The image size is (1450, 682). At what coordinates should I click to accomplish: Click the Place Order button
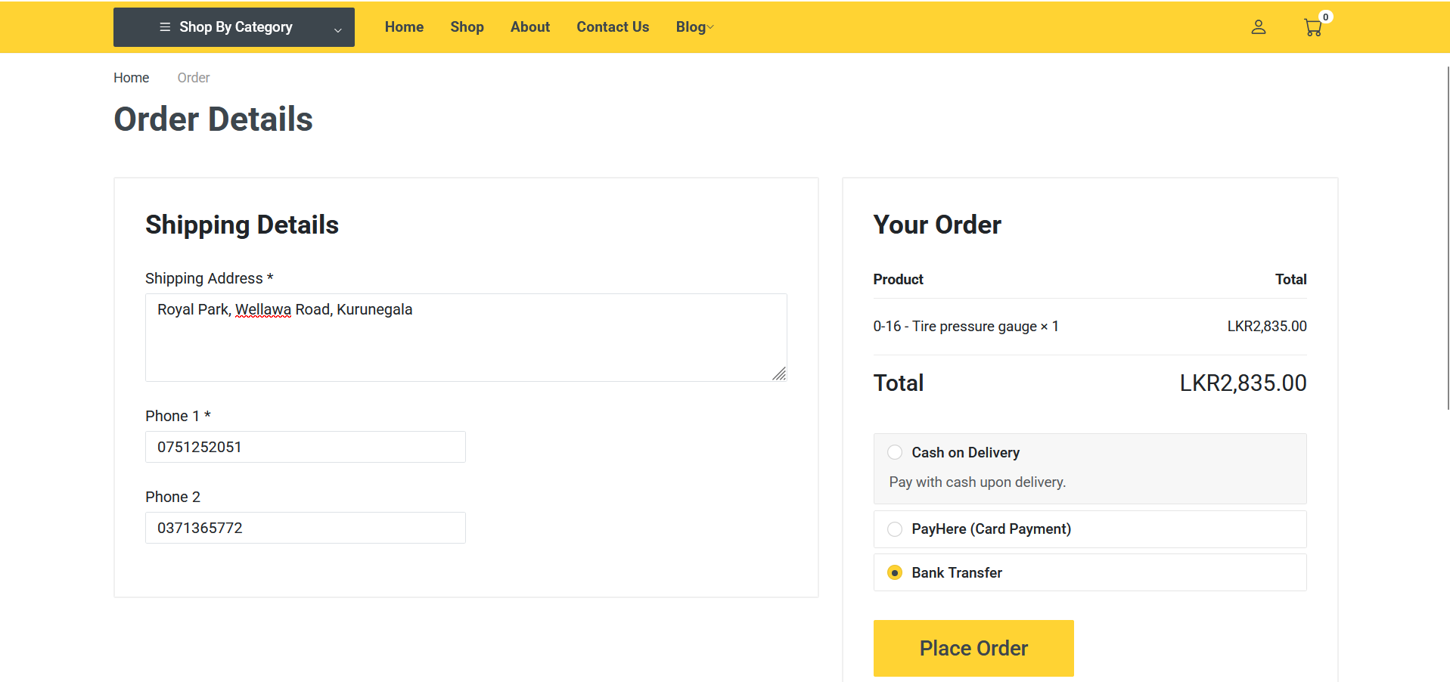(973, 648)
